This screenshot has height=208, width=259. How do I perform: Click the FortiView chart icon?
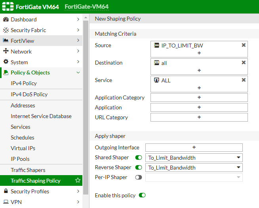click(6, 40)
